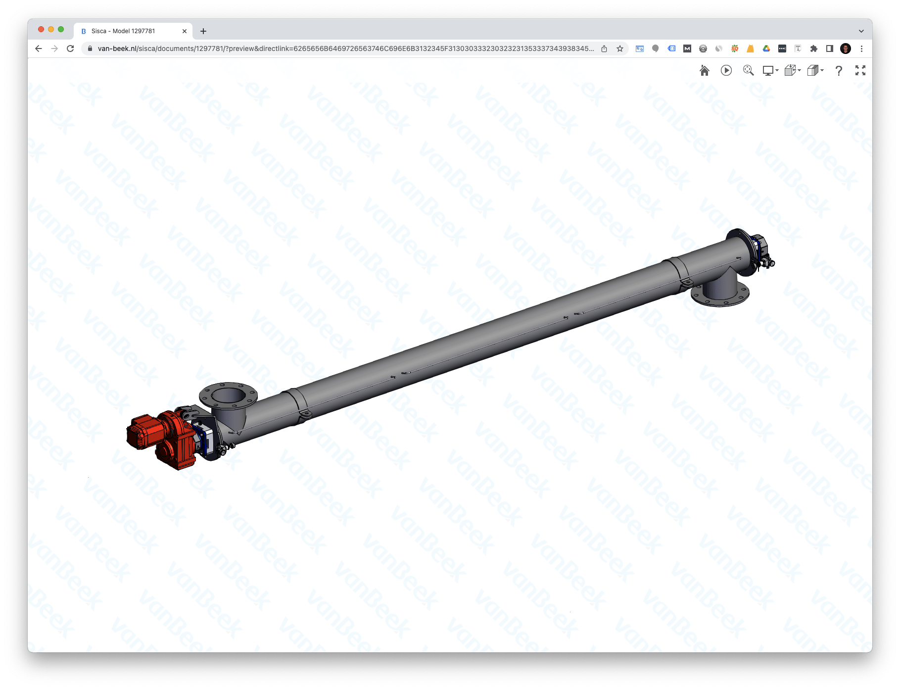Open Chrome three-dot menu
This screenshot has width=900, height=689.
coord(861,49)
